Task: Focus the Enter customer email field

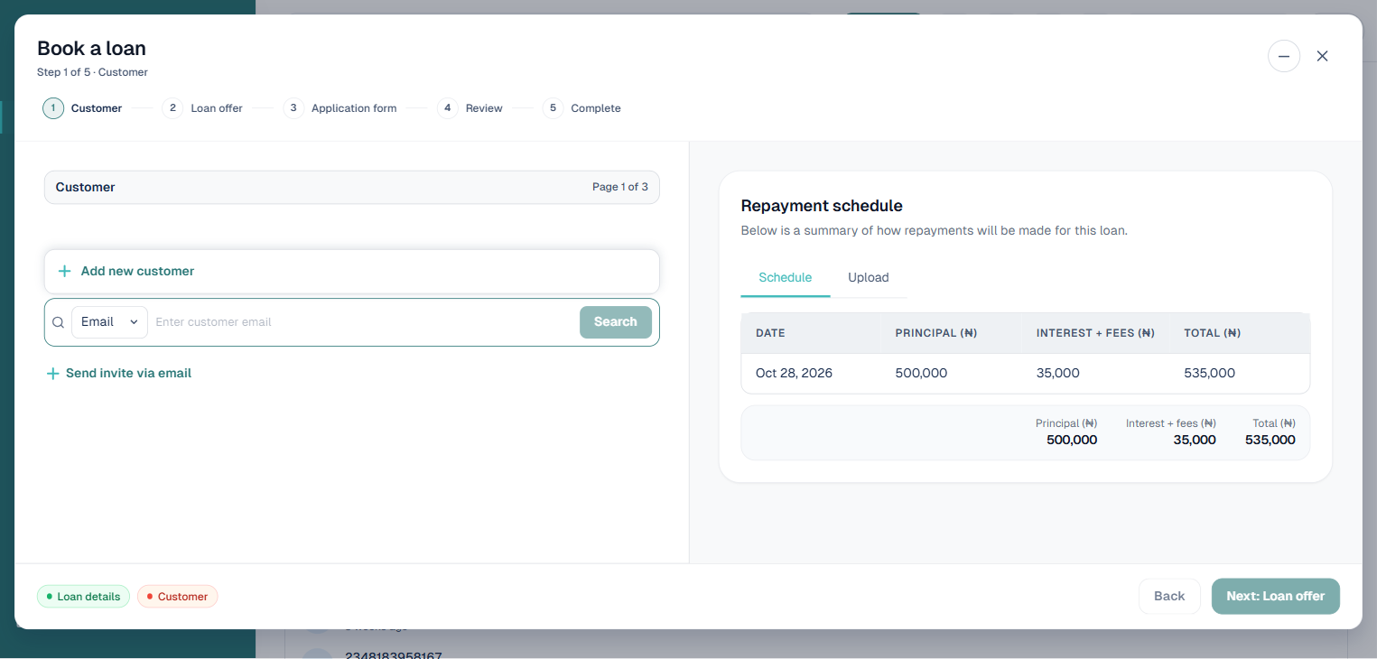Action: coord(364,322)
